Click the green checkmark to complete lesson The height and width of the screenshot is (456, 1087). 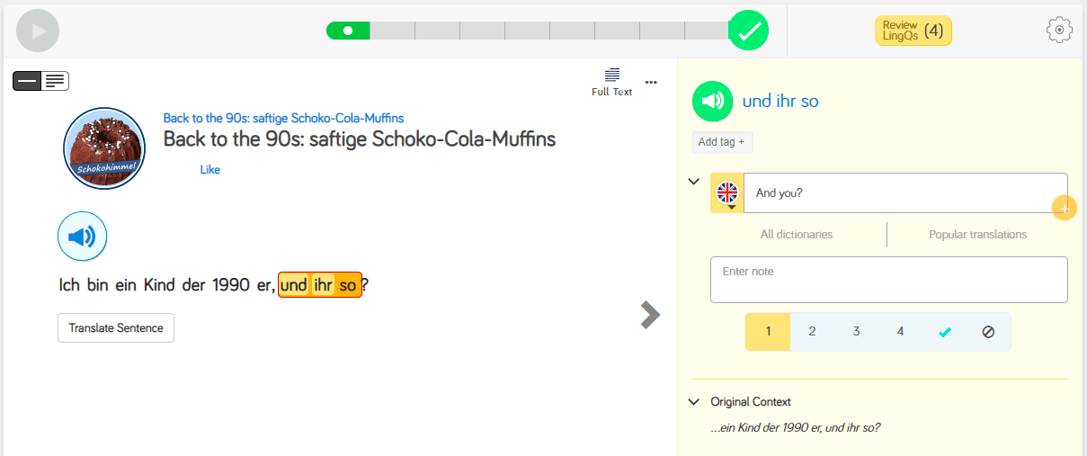(748, 31)
